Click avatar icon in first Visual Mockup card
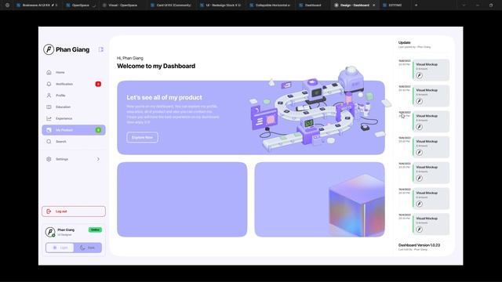Image resolution: width=502 pixels, height=282 pixels. tap(419, 75)
